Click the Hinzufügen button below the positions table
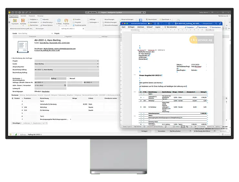 [x=16, y=123]
